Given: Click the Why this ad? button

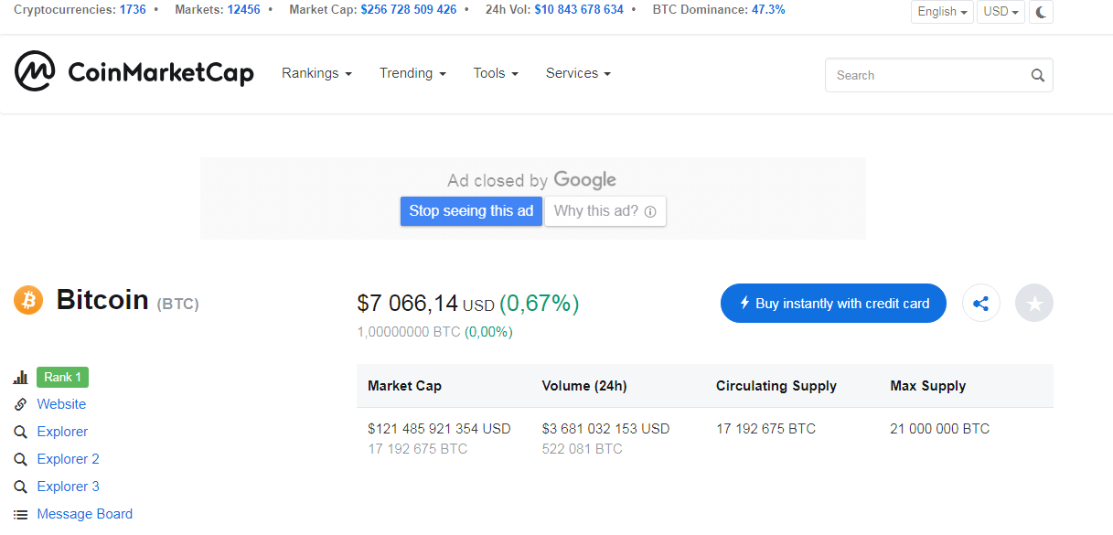Looking at the screenshot, I should pyautogui.click(x=605, y=211).
